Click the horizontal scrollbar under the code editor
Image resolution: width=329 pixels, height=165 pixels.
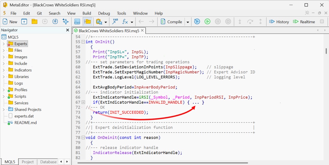(x=163, y=163)
